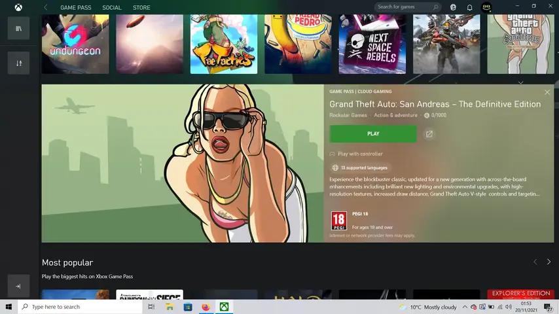
Task: Open the SOCIAL tab
Action: pyautogui.click(x=112, y=7)
